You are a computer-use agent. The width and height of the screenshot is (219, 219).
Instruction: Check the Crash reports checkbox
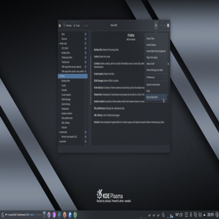point(85,95)
